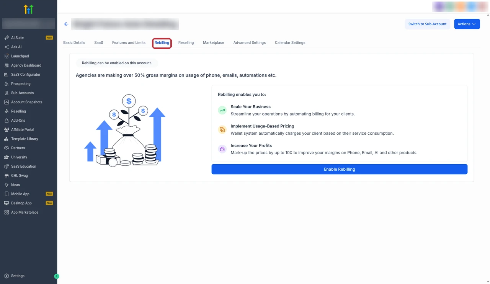Click the Implement Usage-Based Pricing heading
This screenshot has width=490, height=284.
coord(262,126)
